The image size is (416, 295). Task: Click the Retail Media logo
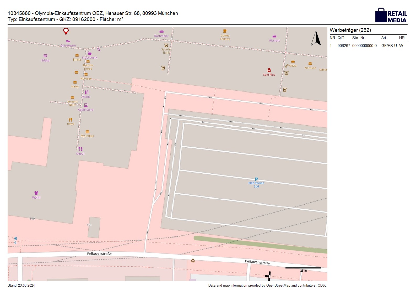pos(391,15)
